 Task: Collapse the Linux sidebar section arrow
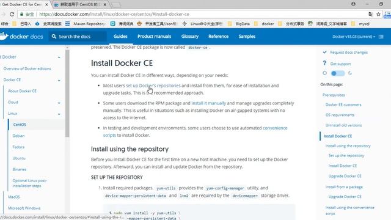click(x=59, y=114)
